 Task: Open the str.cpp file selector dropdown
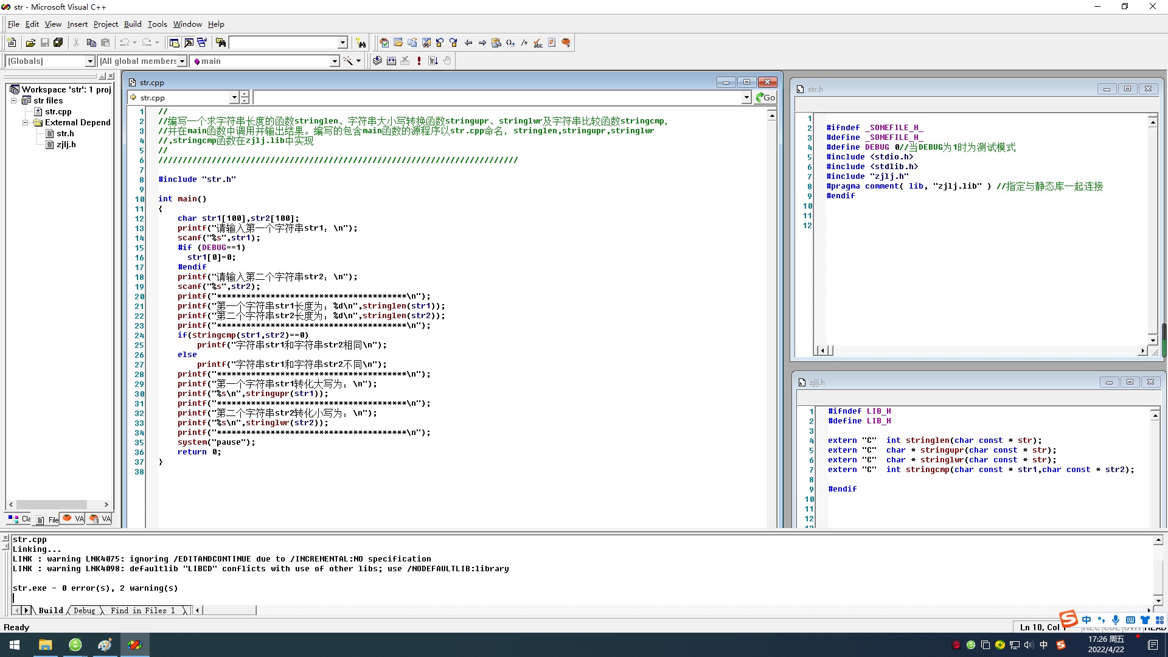click(234, 97)
